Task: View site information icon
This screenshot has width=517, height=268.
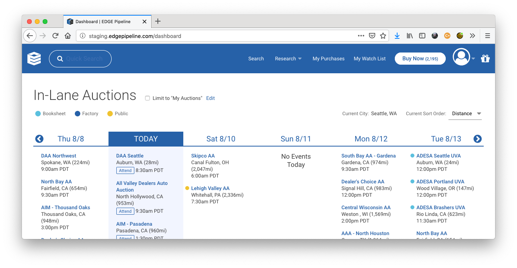Action: [x=82, y=36]
